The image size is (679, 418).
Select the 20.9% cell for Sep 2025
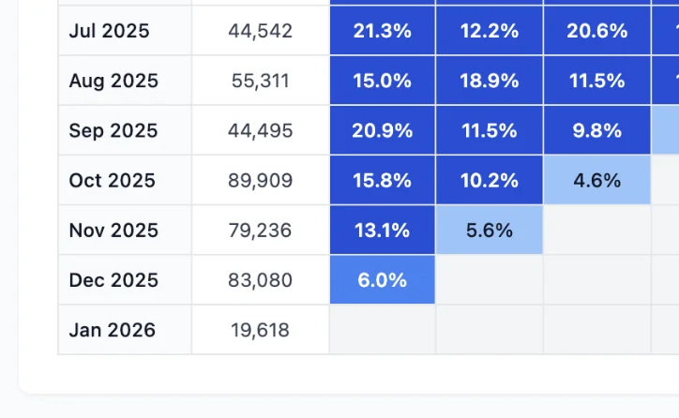382,130
